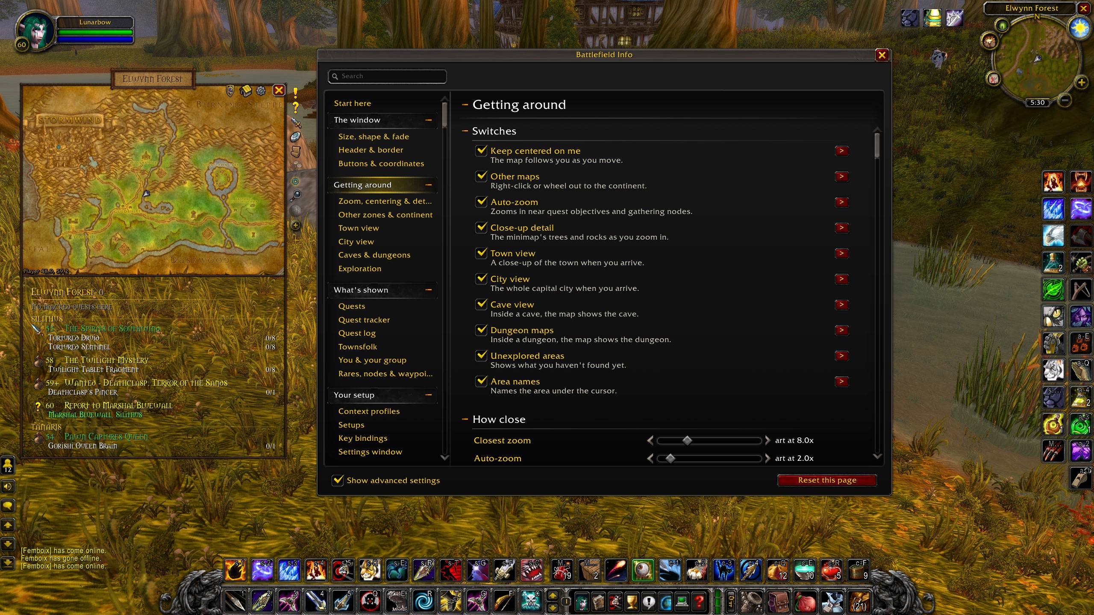Open the red arrow for Unexplored areas
The width and height of the screenshot is (1094, 615).
[841, 356]
